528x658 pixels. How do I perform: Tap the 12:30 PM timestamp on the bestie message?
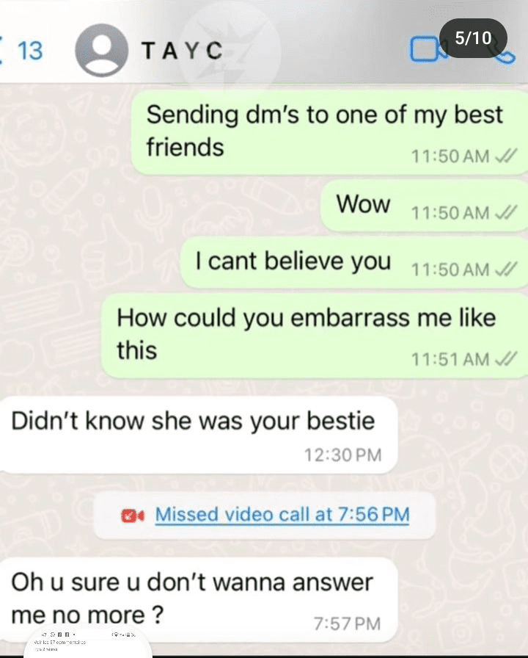[x=342, y=455]
